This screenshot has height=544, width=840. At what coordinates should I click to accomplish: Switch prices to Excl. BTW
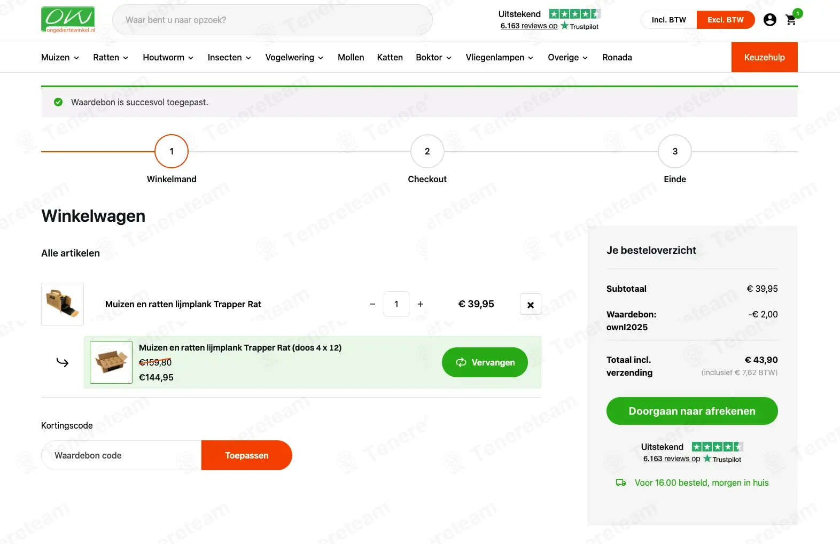(726, 20)
